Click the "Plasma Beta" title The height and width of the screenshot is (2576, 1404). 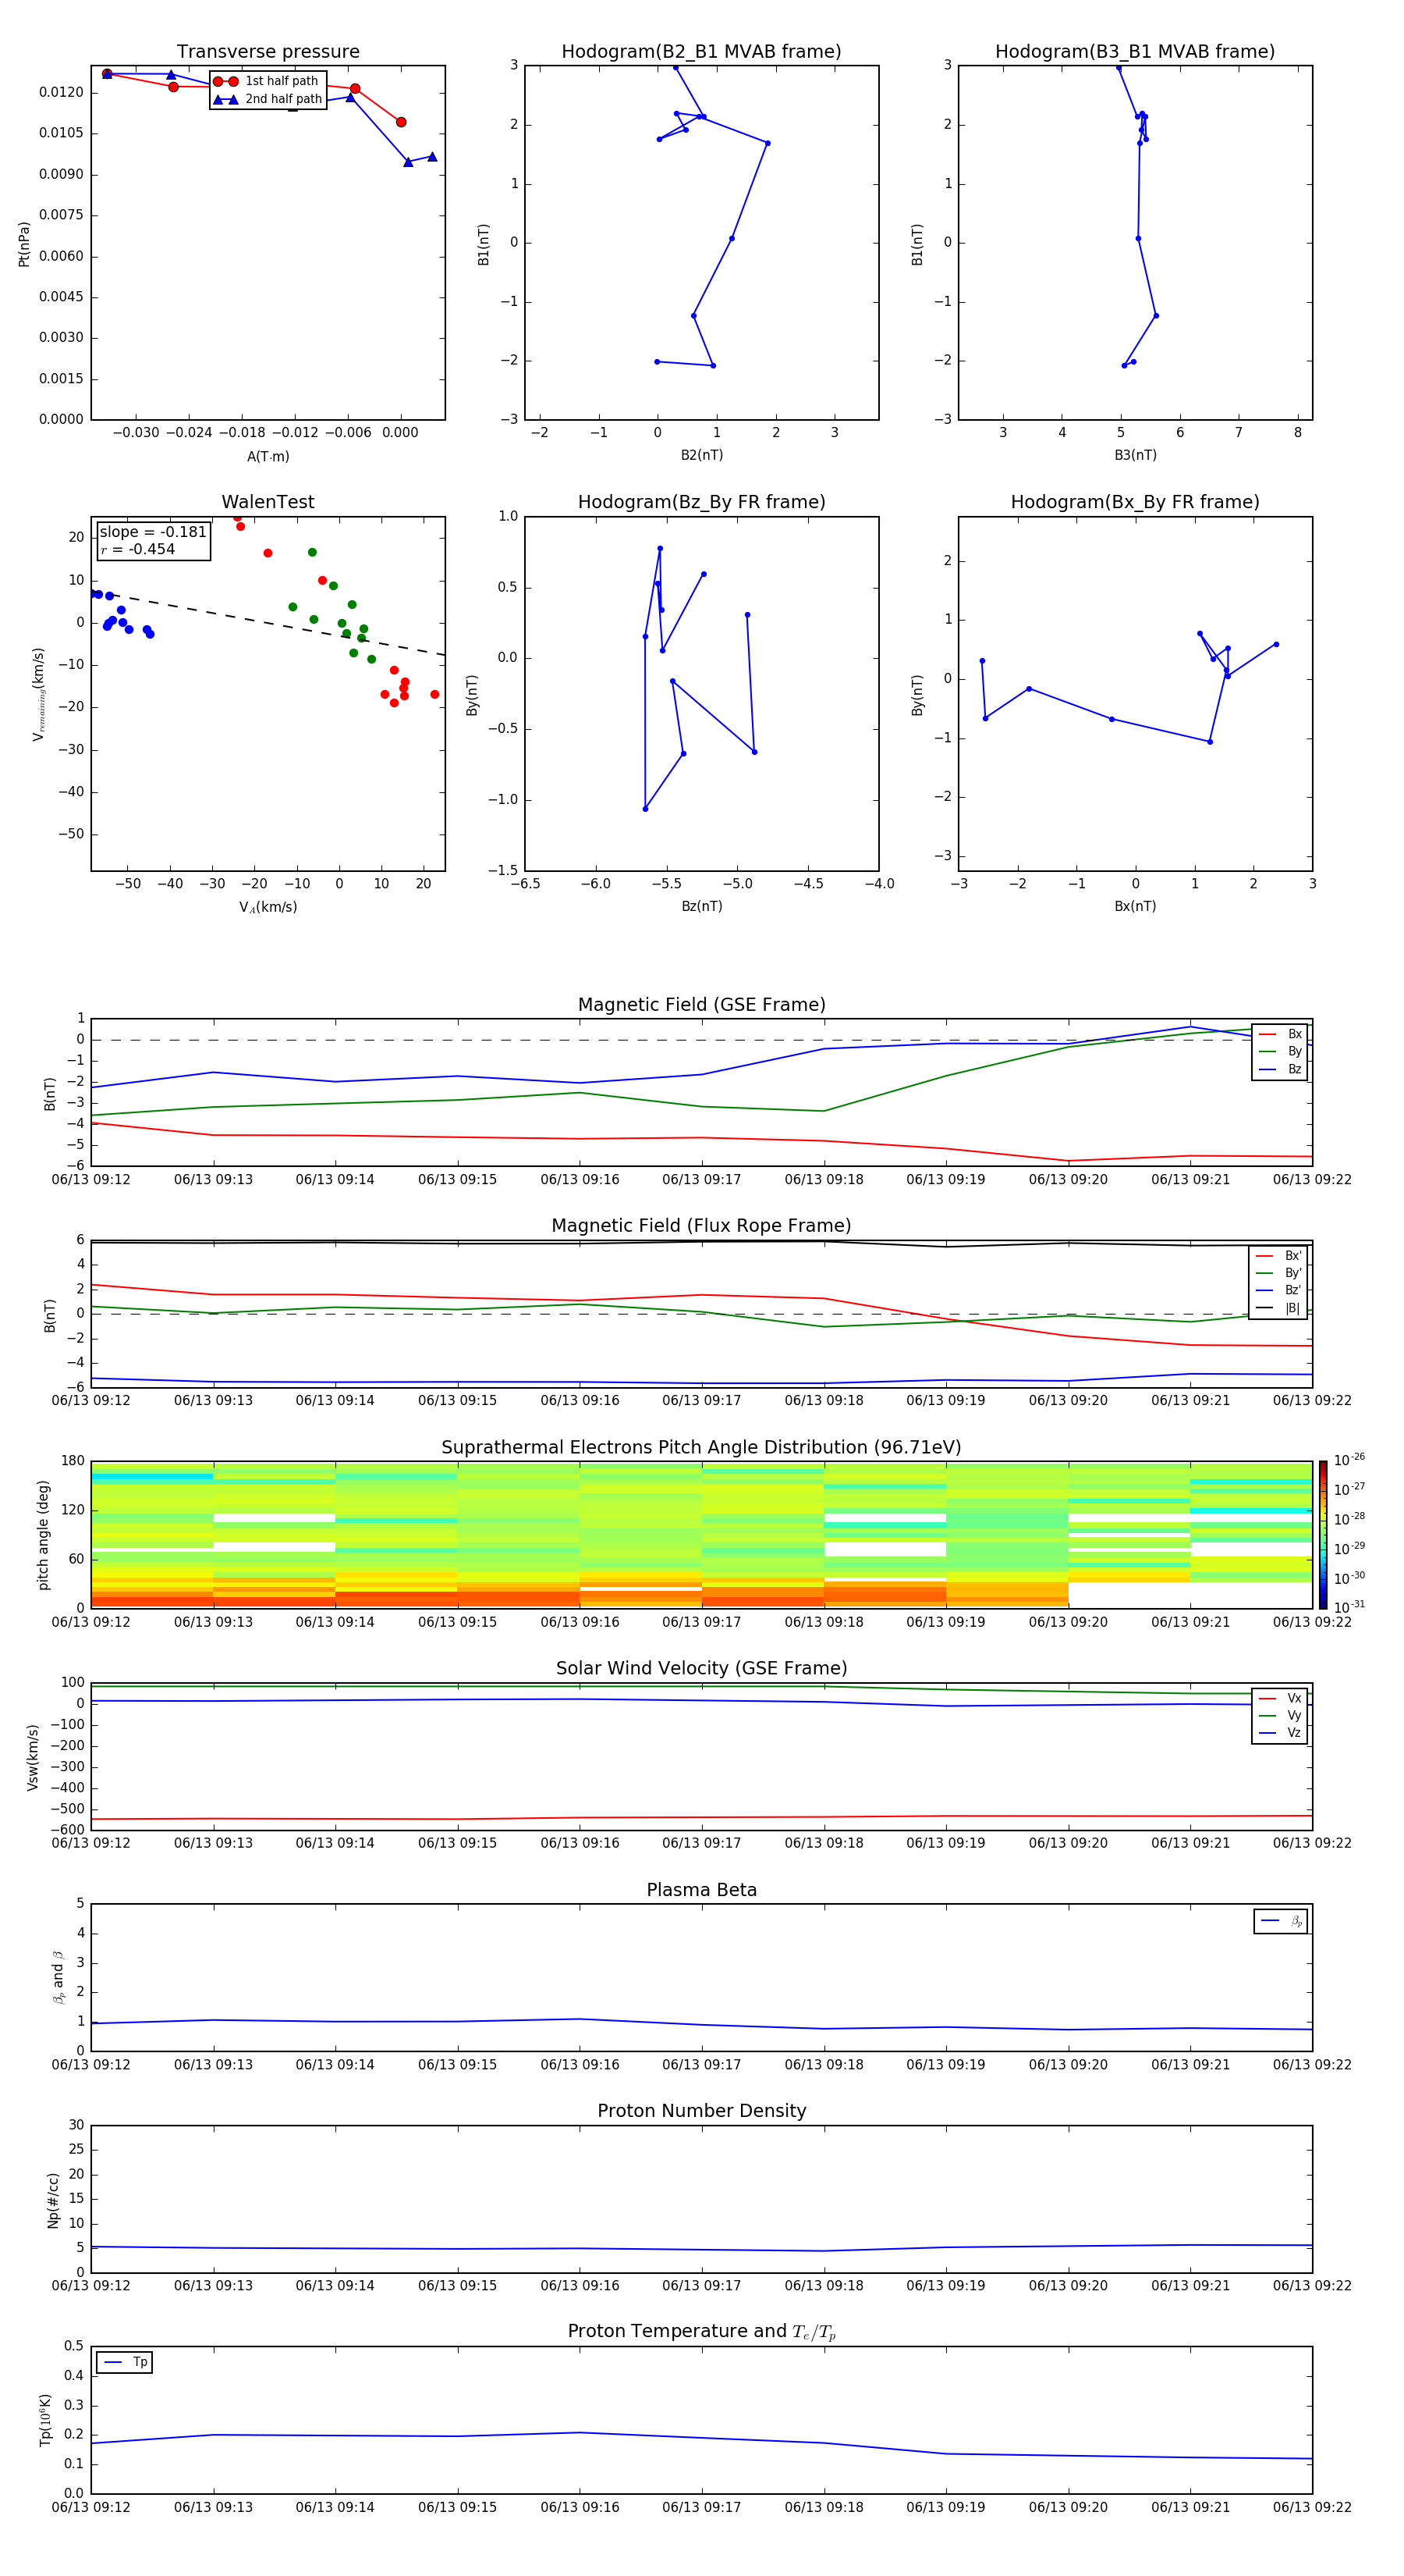(x=701, y=1890)
